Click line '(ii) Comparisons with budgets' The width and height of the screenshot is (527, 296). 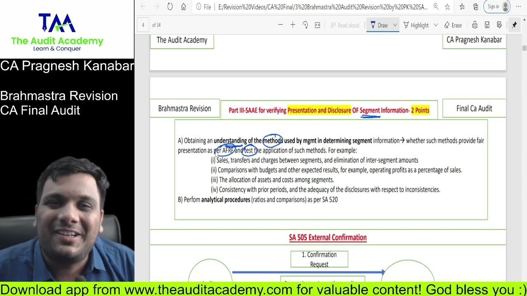(x=336, y=170)
